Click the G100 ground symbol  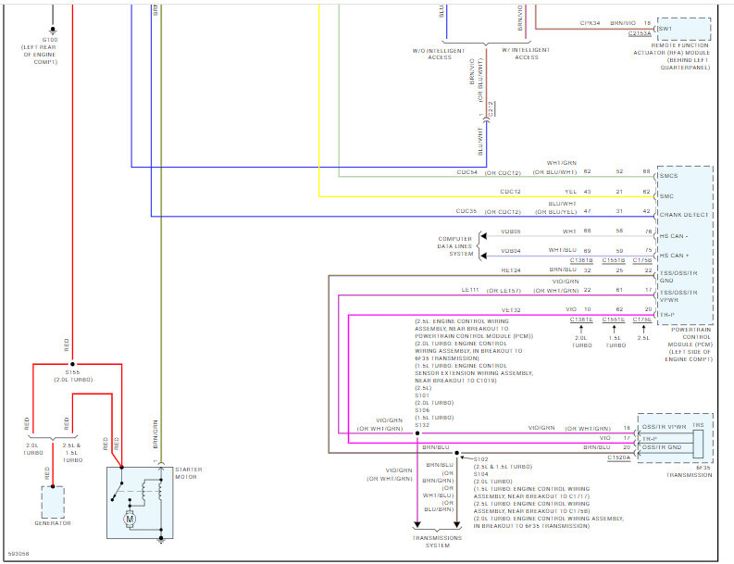point(53,31)
